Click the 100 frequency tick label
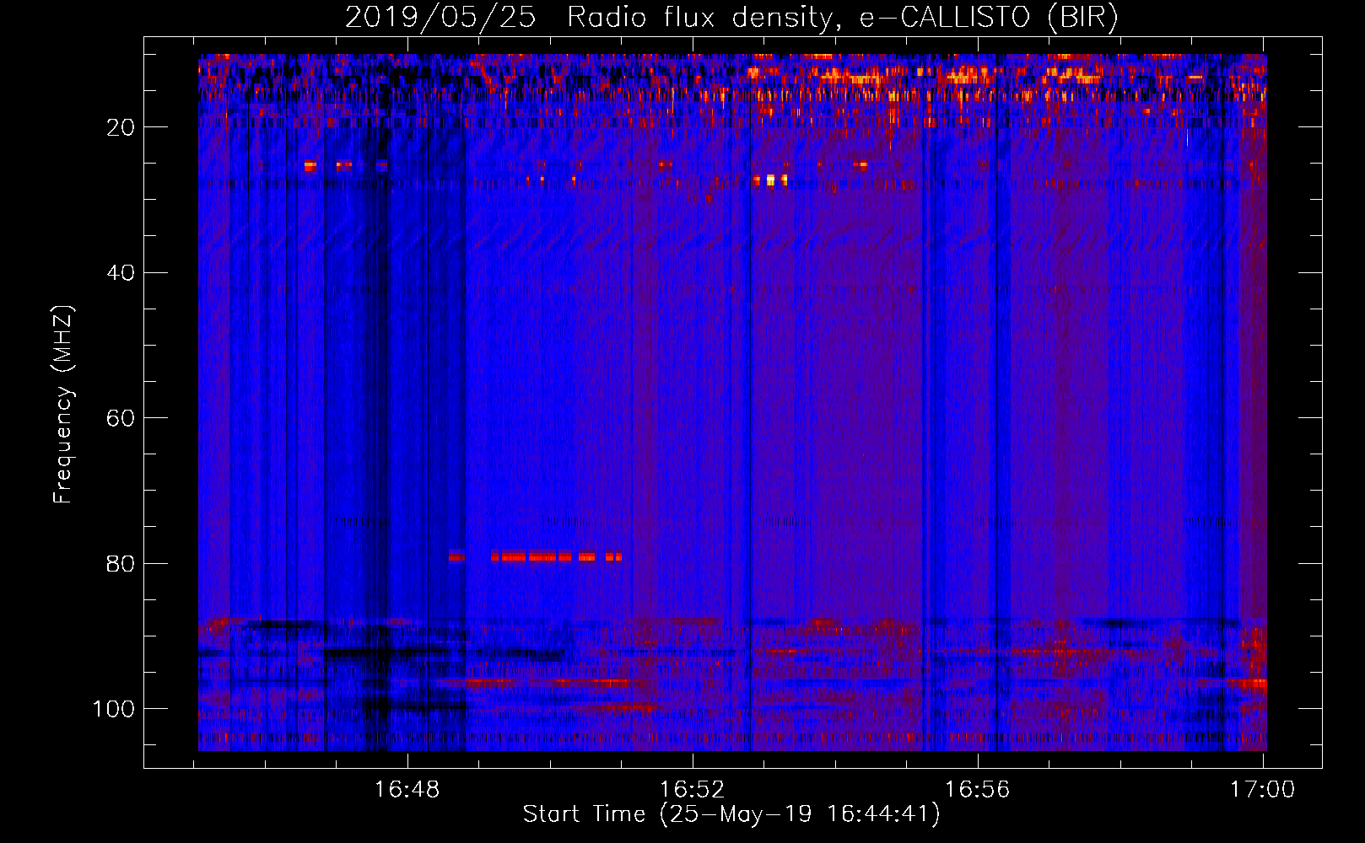 click(x=114, y=708)
